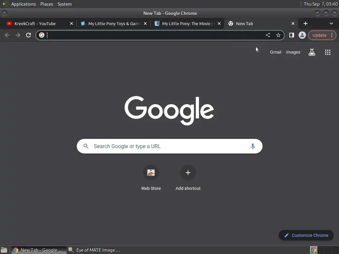Open Search Labs flask icon
This screenshot has width=339, height=254.
tap(312, 52)
